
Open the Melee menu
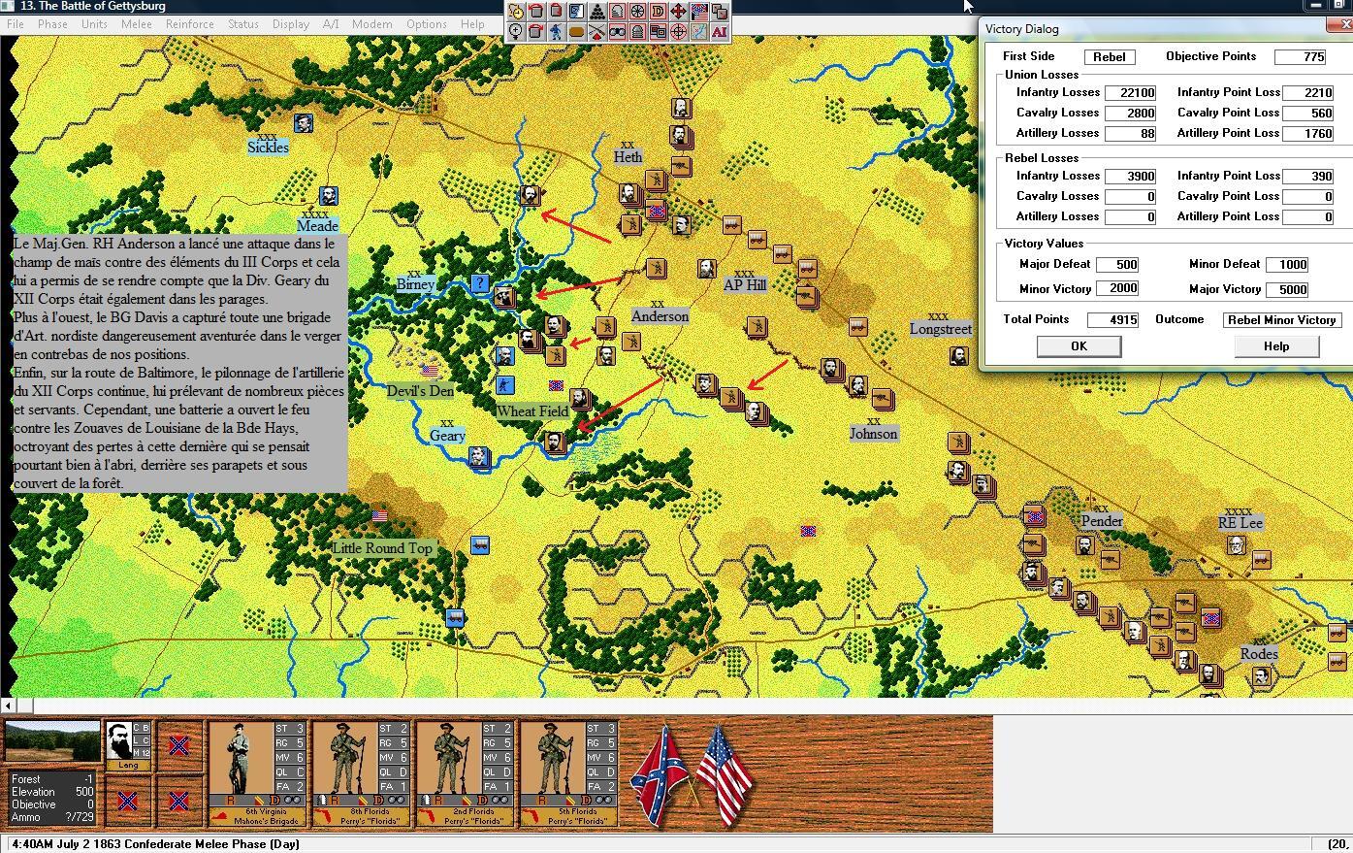tap(136, 24)
